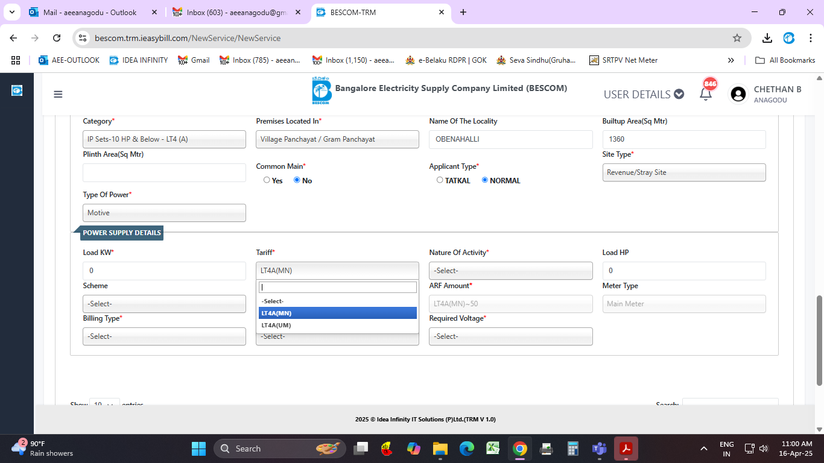This screenshot has width=824, height=463.
Task: Open Premises Located In dropdown
Action: [x=337, y=139]
